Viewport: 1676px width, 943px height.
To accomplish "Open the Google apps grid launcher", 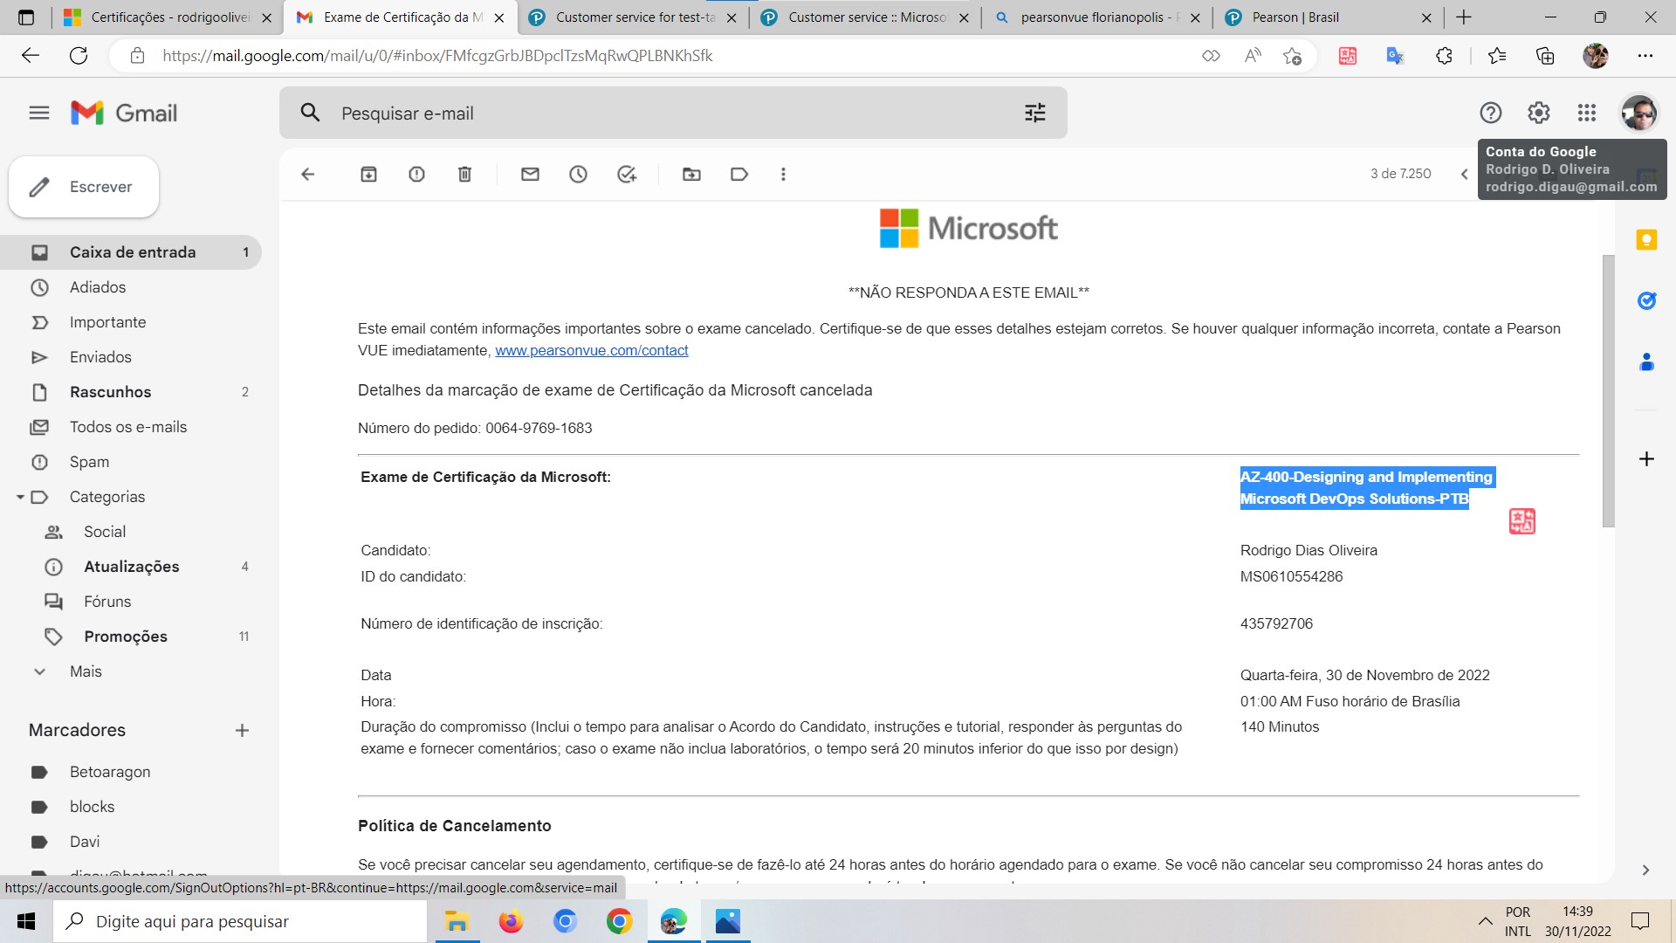I will pos(1586,113).
